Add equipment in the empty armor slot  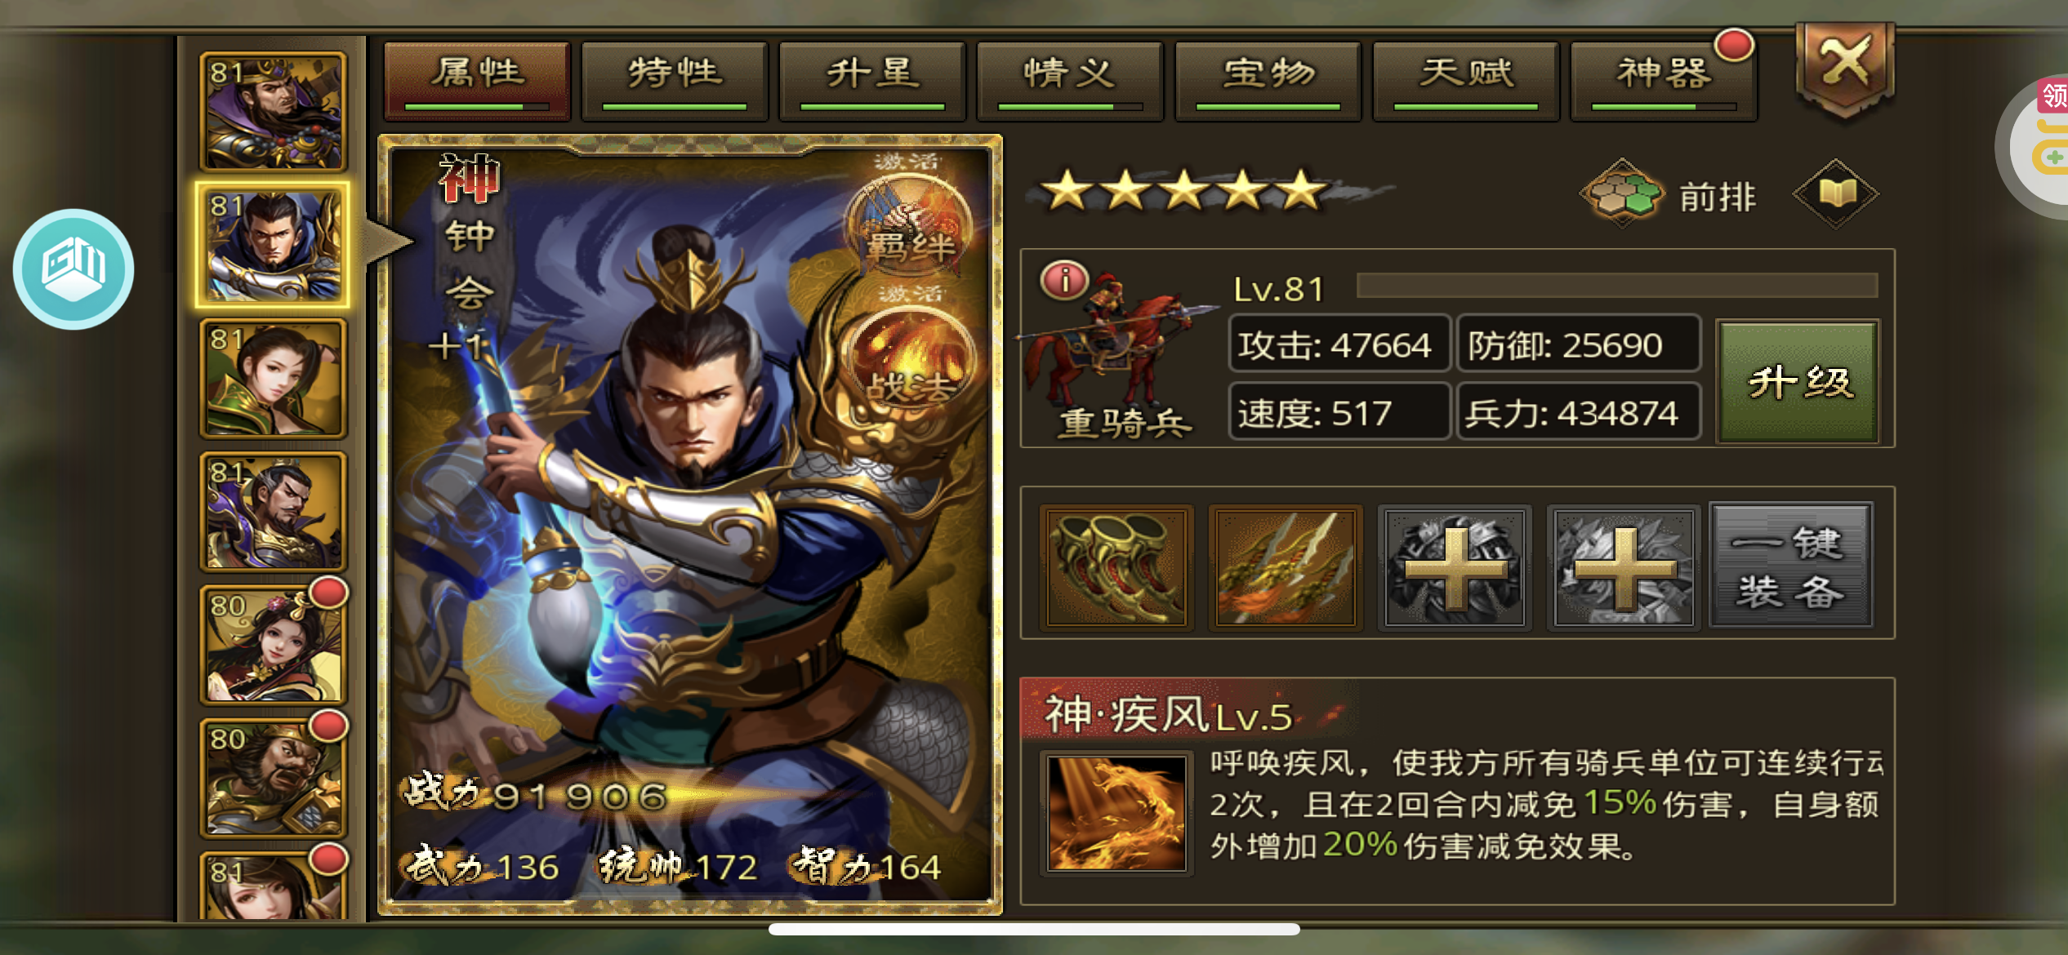(1455, 567)
